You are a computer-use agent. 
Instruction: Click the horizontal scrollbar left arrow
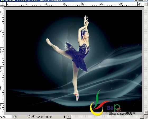(x=69, y=117)
